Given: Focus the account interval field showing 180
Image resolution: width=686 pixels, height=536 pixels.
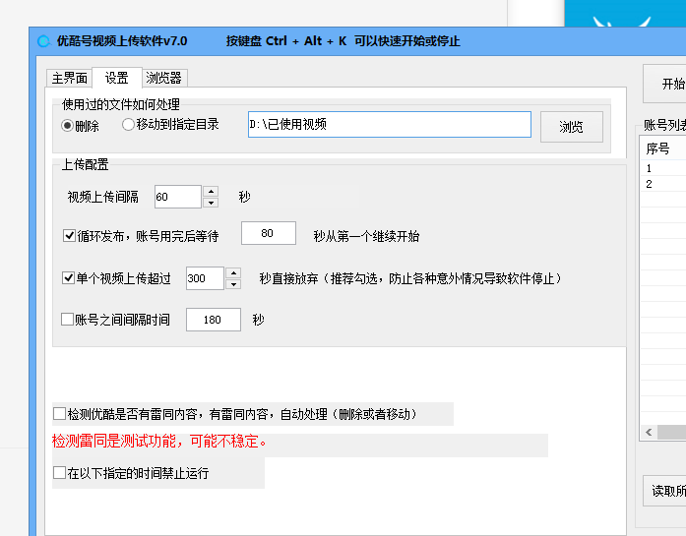Looking at the screenshot, I should 214,320.
